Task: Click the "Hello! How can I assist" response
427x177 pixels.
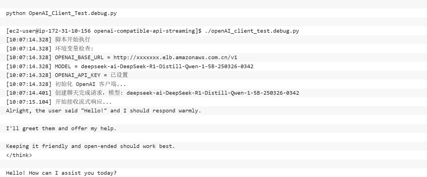Action: 61,173
